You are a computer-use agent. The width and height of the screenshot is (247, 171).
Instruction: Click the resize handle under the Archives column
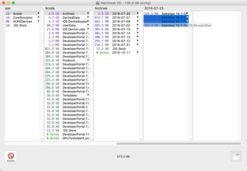point(141,139)
